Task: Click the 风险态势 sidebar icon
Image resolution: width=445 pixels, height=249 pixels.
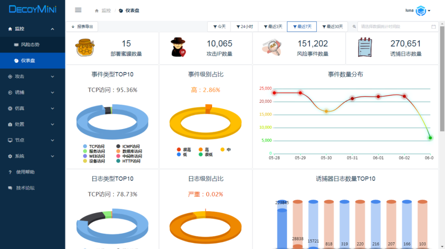Action: pyautogui.click(x=16, y=45)
